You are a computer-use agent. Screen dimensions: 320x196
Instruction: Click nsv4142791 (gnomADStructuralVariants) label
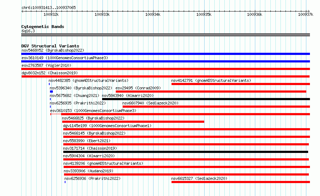(x=211, y=80)
